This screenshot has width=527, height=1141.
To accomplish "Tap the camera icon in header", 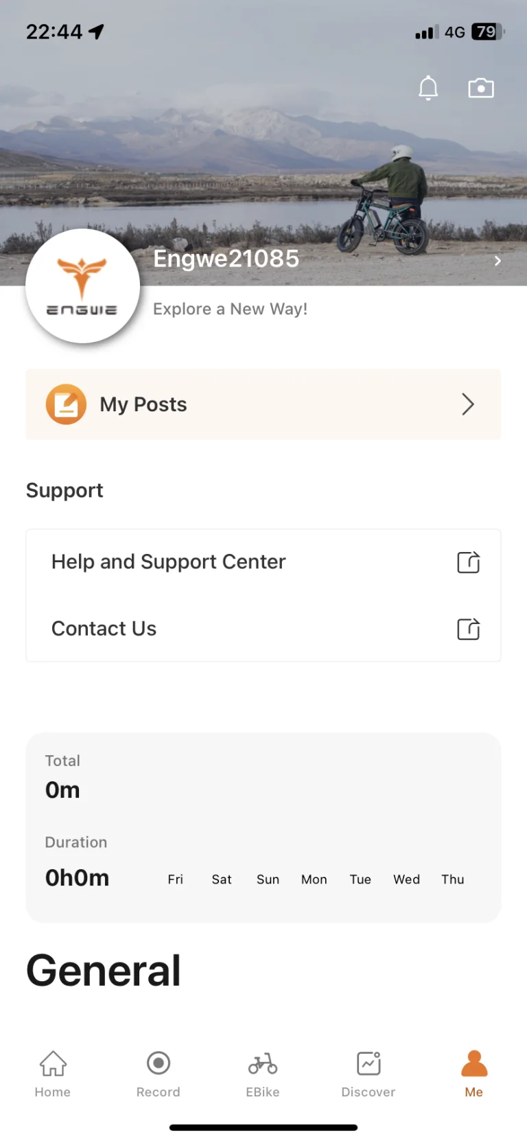I will [x=481, y=88].
